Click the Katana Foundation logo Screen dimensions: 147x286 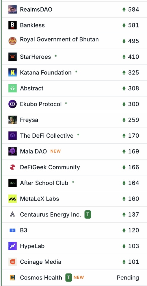tap(12, 72)
